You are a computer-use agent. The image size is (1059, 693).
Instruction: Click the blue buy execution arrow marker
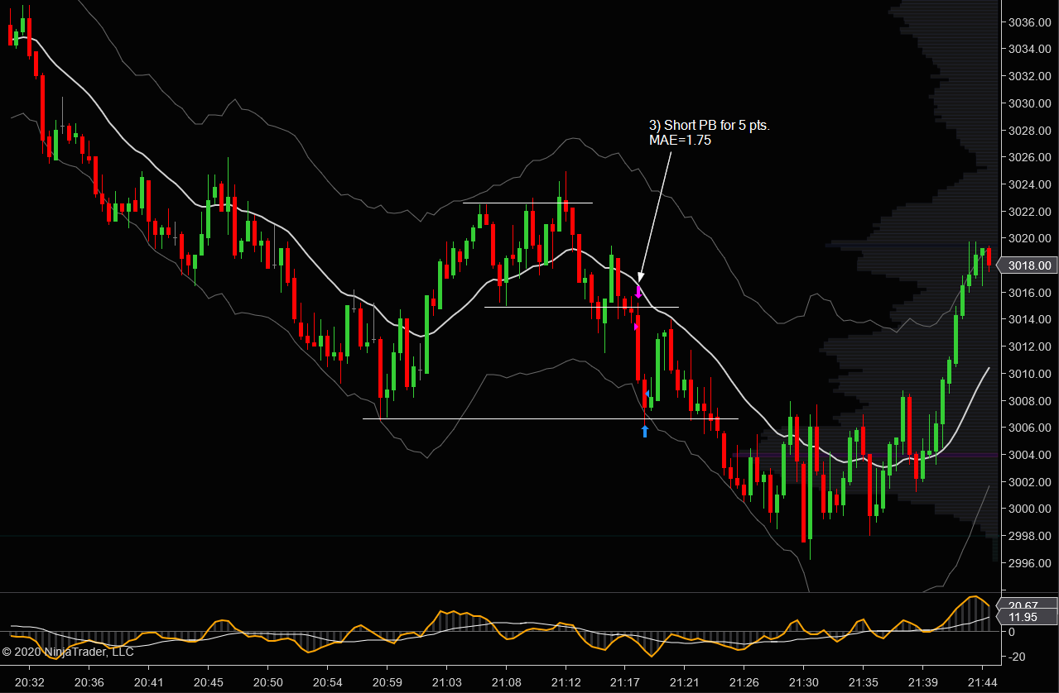[x=645, y=431]
